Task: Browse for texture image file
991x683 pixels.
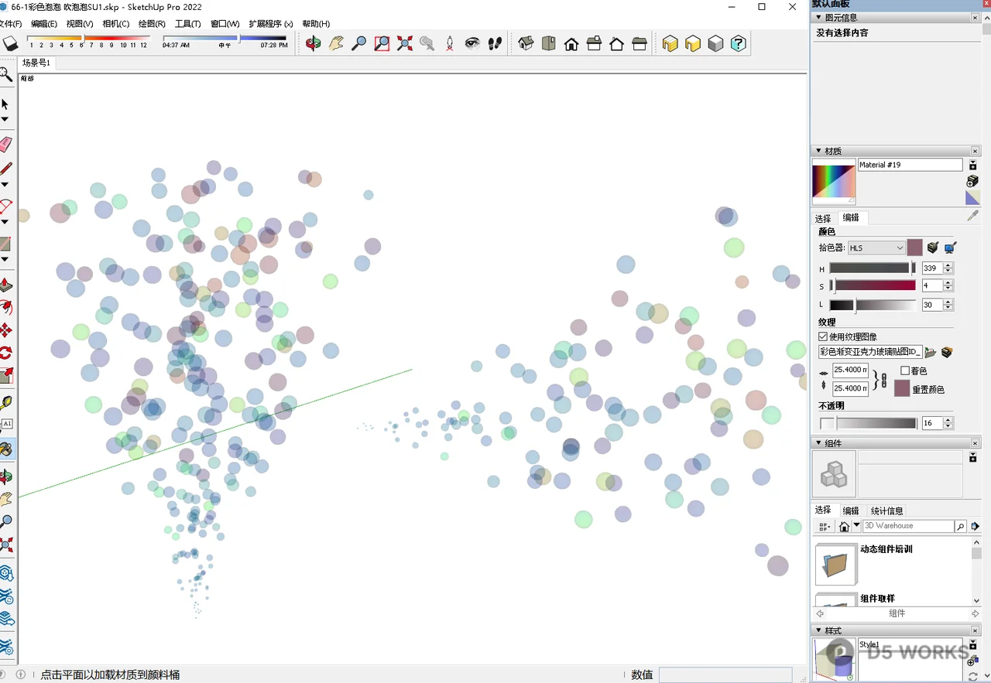Action: [x=931, y=352]
